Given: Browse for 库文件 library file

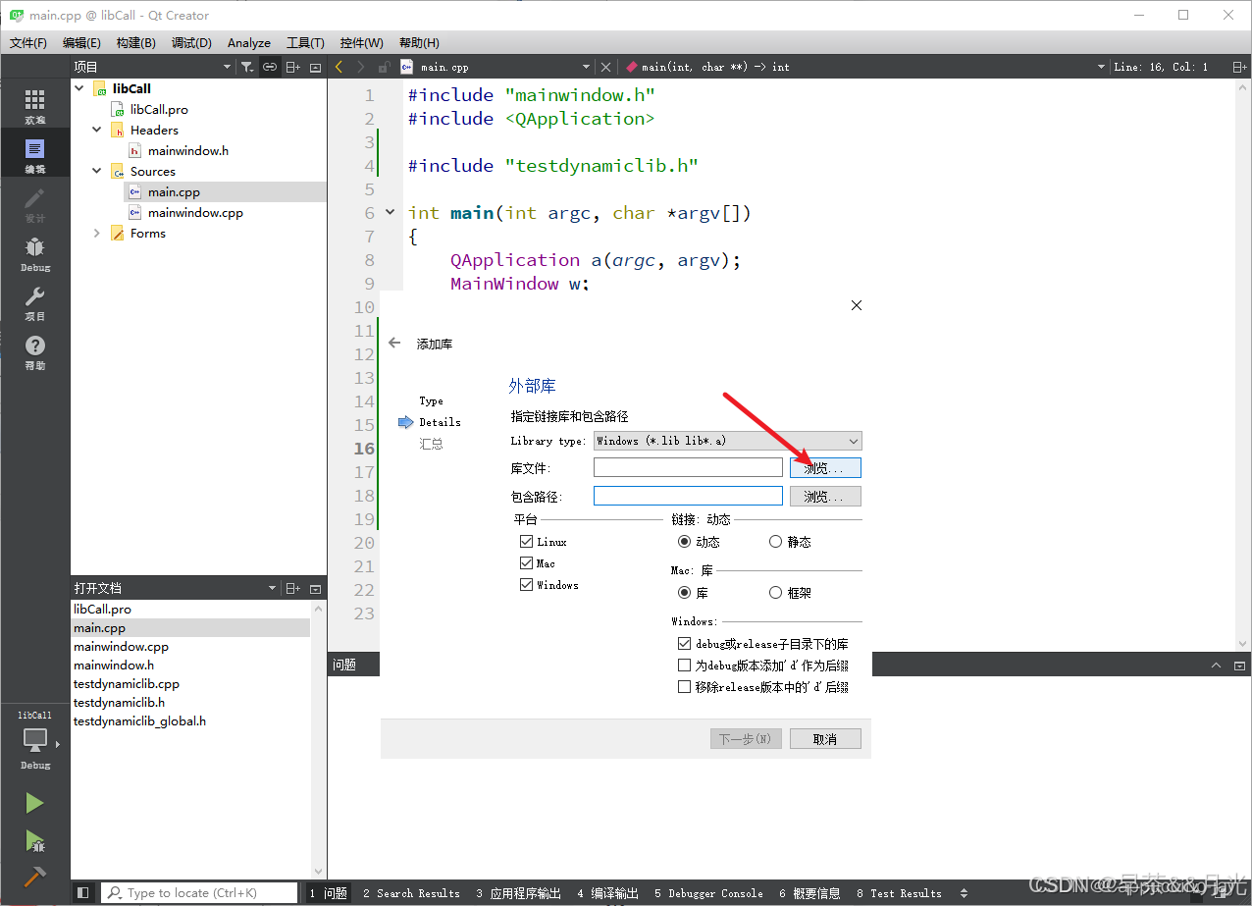Looking at the screenshot, I should 825,468.
